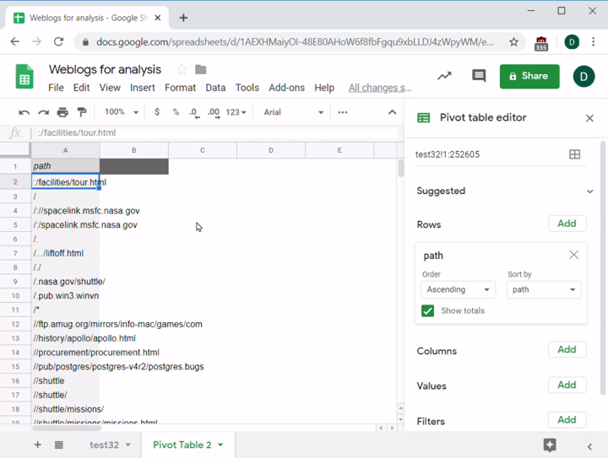
Task: Click the print icon
Action: point(62,112)
